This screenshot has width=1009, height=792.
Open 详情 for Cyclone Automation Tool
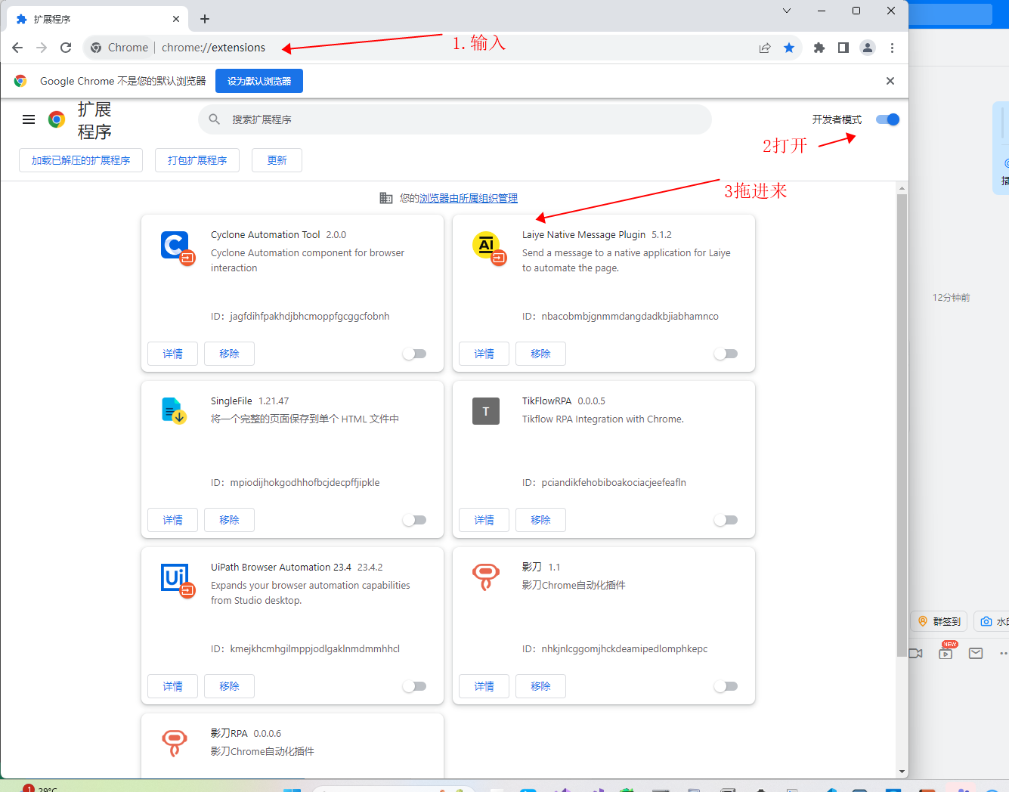click(x=173, y=354)
